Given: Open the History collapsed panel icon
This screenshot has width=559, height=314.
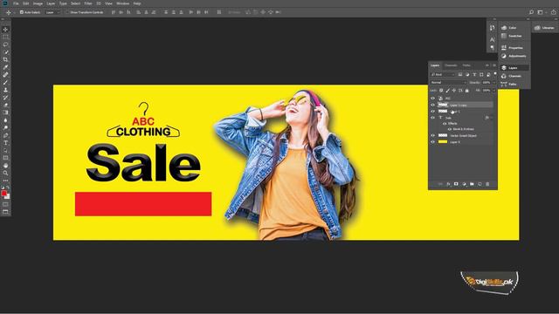Looking at the screenshot, I should [492, 28].
